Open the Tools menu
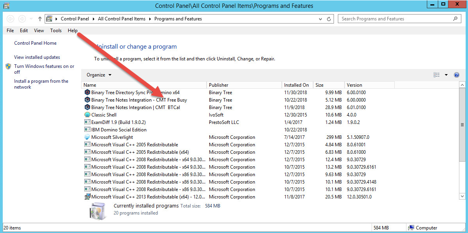 coord(56,31)
